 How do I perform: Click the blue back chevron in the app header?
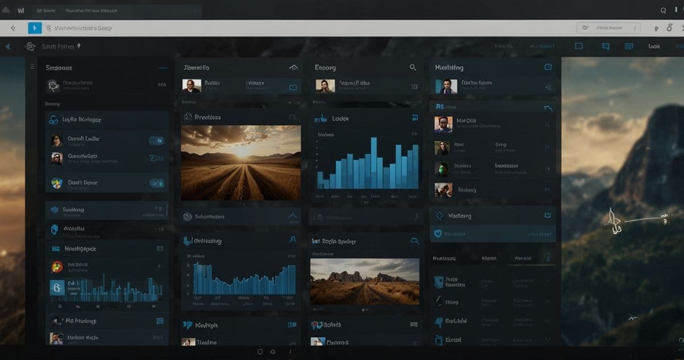[8, 47]
